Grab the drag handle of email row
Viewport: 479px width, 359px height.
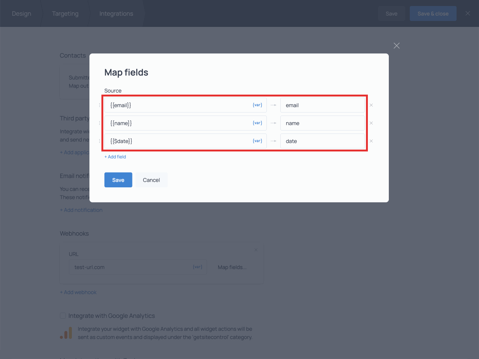click(x=100, y=105)
